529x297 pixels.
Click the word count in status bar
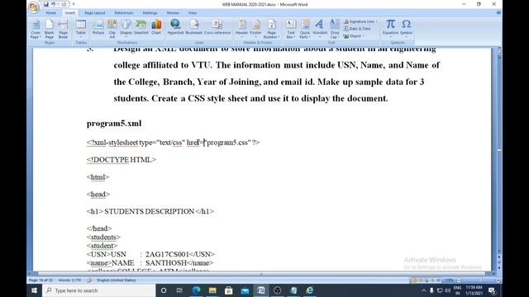pos(69,280)
